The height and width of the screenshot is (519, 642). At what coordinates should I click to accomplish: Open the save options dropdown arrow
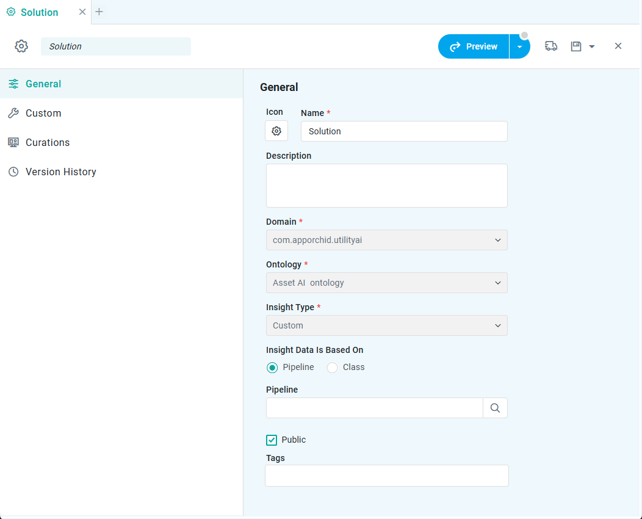tap(592, 47)
